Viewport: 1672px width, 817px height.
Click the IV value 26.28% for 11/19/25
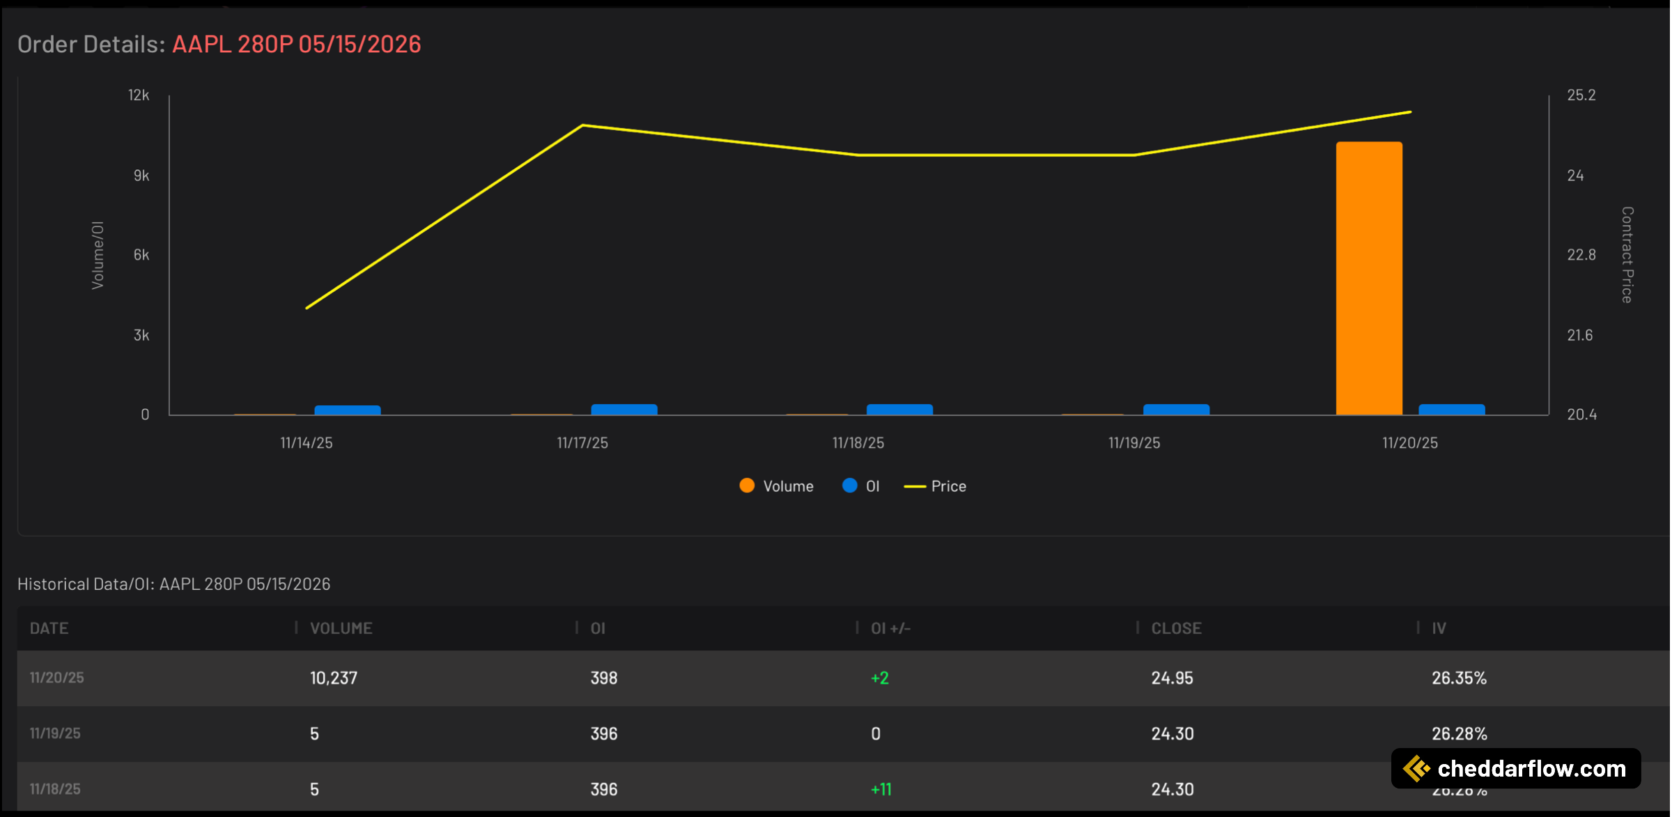coord(1459,733)
